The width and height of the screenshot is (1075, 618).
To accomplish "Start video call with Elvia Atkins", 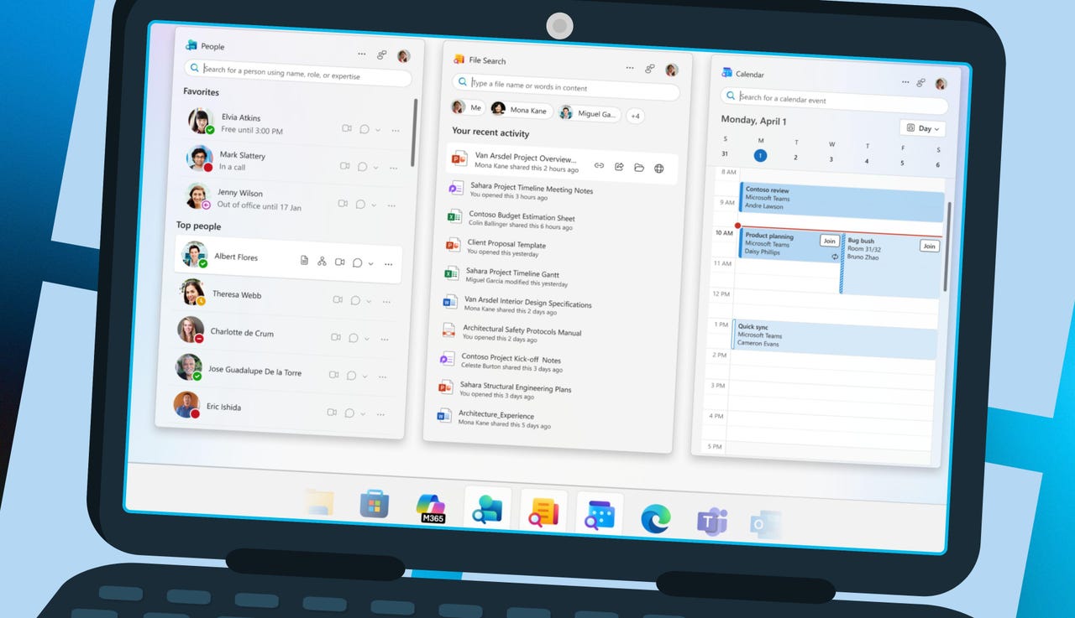I will [347, 128].
